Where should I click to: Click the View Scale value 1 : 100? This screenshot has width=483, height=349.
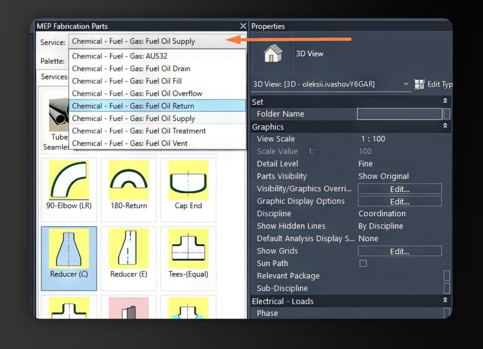[373, 139]
